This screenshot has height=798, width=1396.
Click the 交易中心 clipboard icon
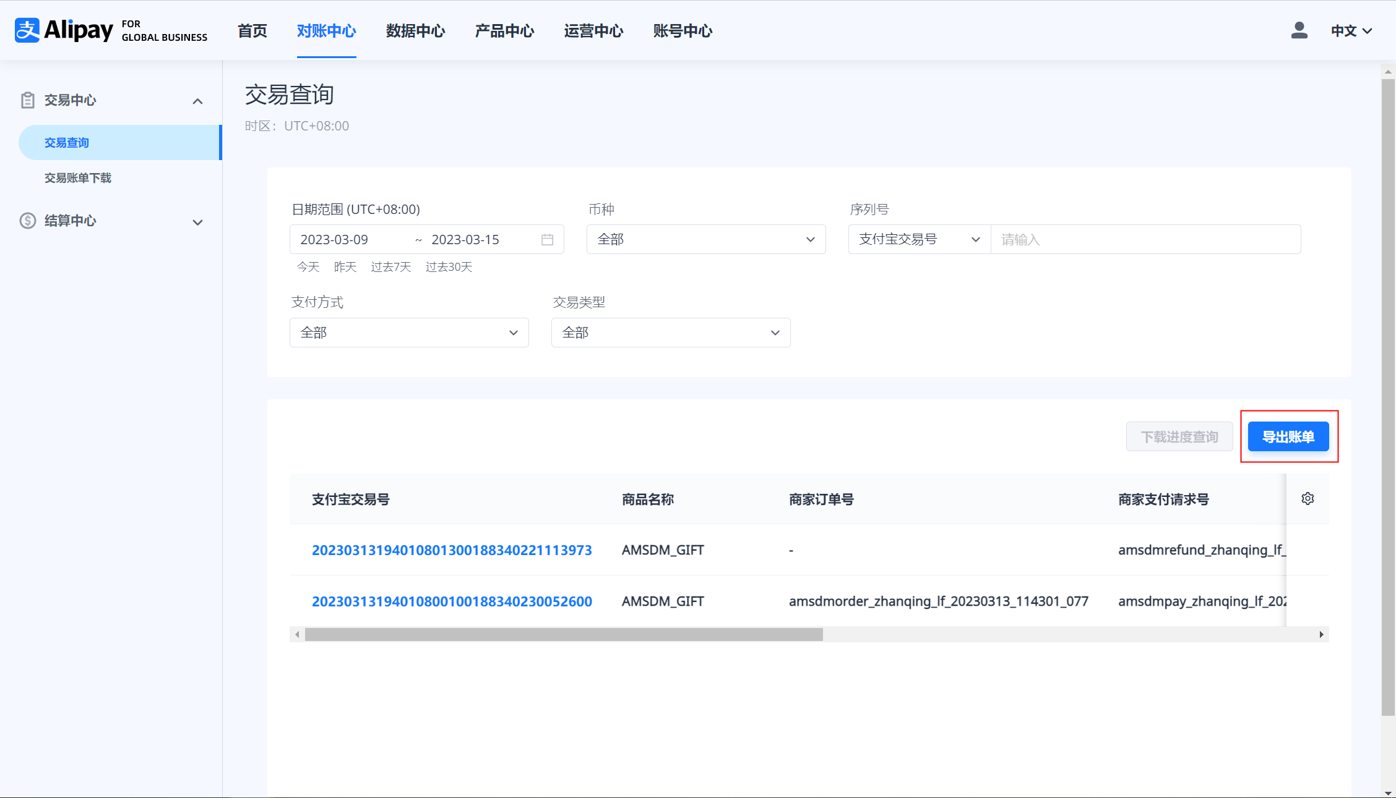27,100
